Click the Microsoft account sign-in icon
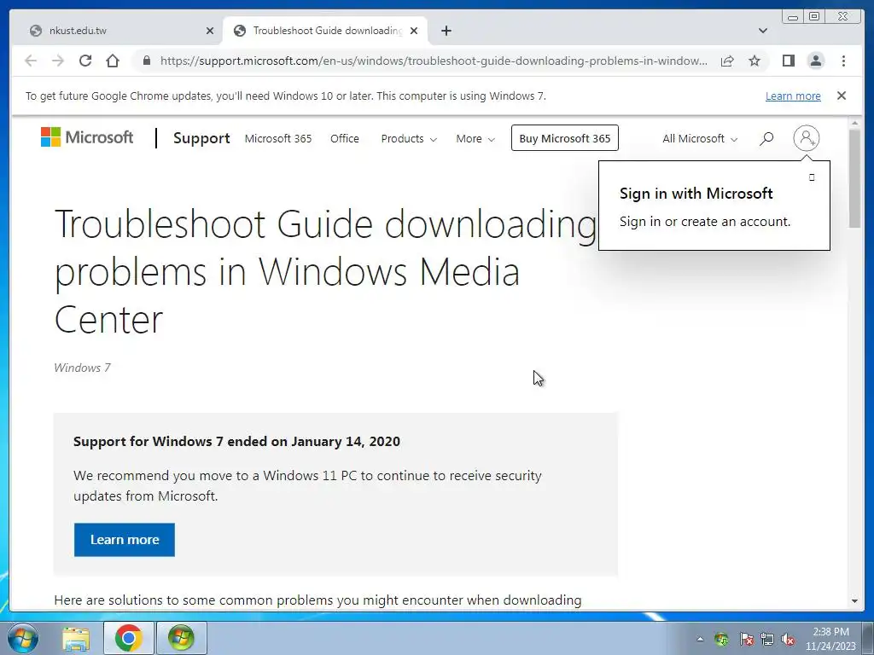Screen dimensions: 874x655 coord(806,138)
